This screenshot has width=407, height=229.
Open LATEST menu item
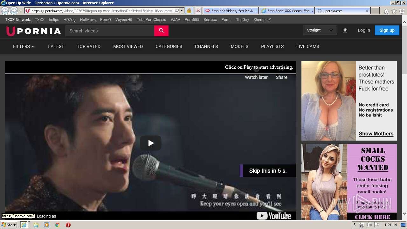coord(56,46)
